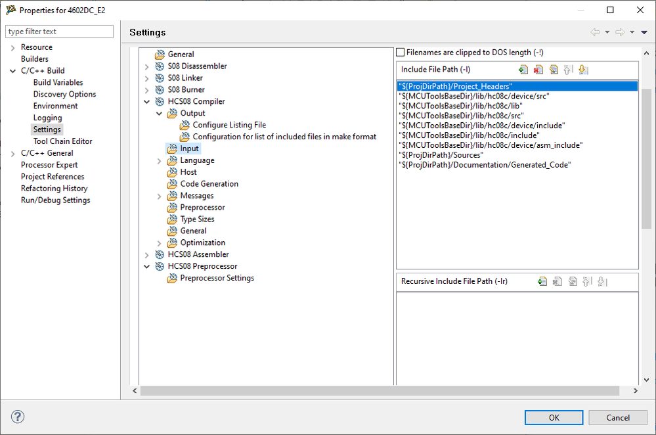The image size is (656, 435).
Task: Move selected include path up
Action: 568,70
